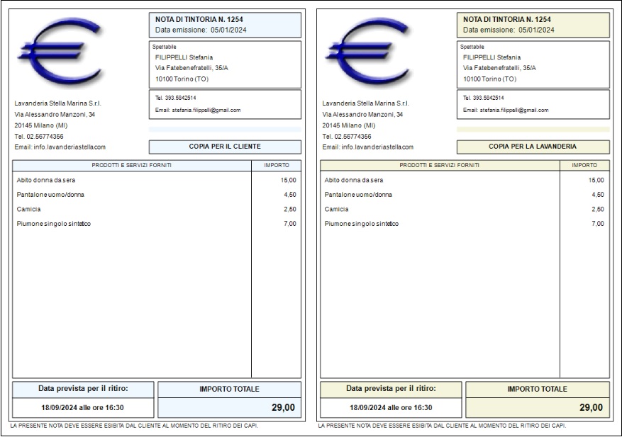Image resolution: width=622 pixels, height=437 pixels.
Task: Click 'Lavanderia Stella Marina S.r.l.' on laundry copy
Action: pyautogui.click(x=366, y=103)
